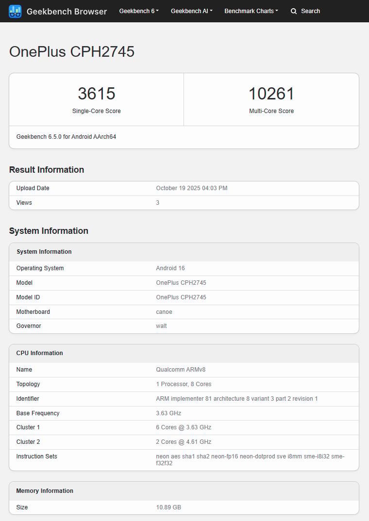
Task: Select the Single-Core Score panel
Action: point(96,99)
